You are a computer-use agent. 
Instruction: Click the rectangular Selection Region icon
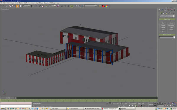tap(21, 6)
